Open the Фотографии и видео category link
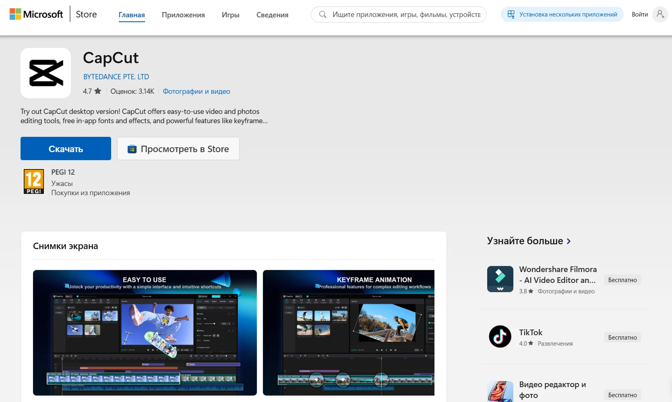Image resolution: width=672 pixels, height=402 pixels. click(x=196, y=91)
